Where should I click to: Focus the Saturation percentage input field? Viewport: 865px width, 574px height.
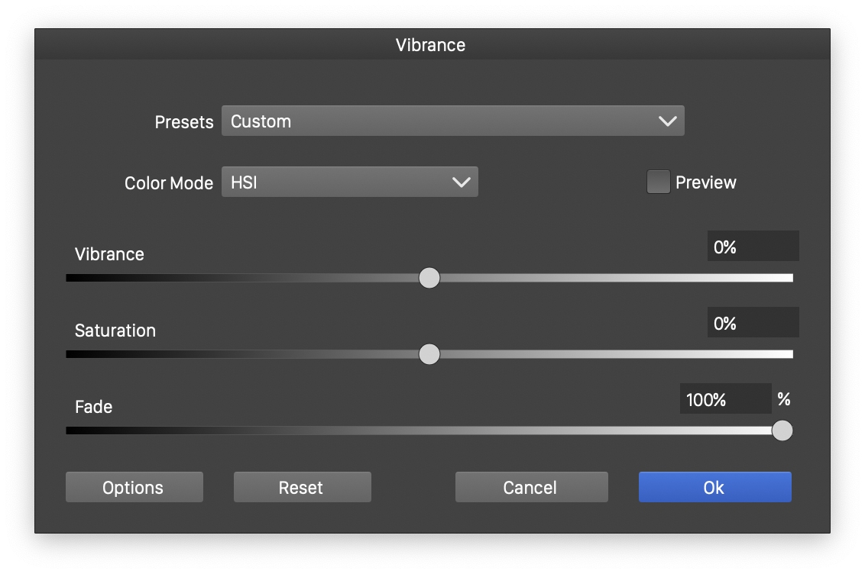753,323
